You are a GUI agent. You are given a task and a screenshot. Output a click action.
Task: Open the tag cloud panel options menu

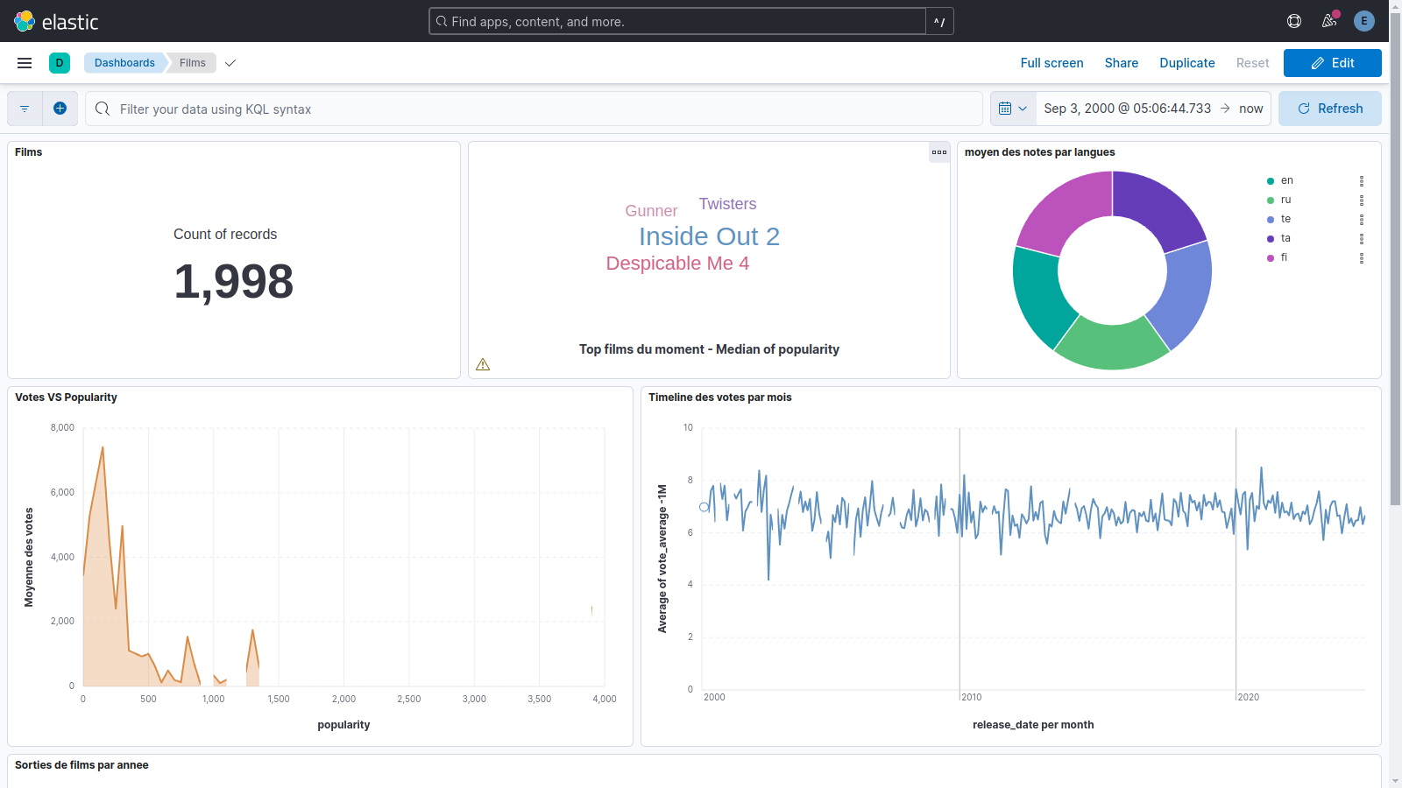point(939,152)
